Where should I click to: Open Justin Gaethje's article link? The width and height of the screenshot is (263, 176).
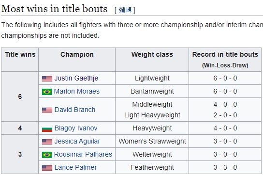coord(76,78)
